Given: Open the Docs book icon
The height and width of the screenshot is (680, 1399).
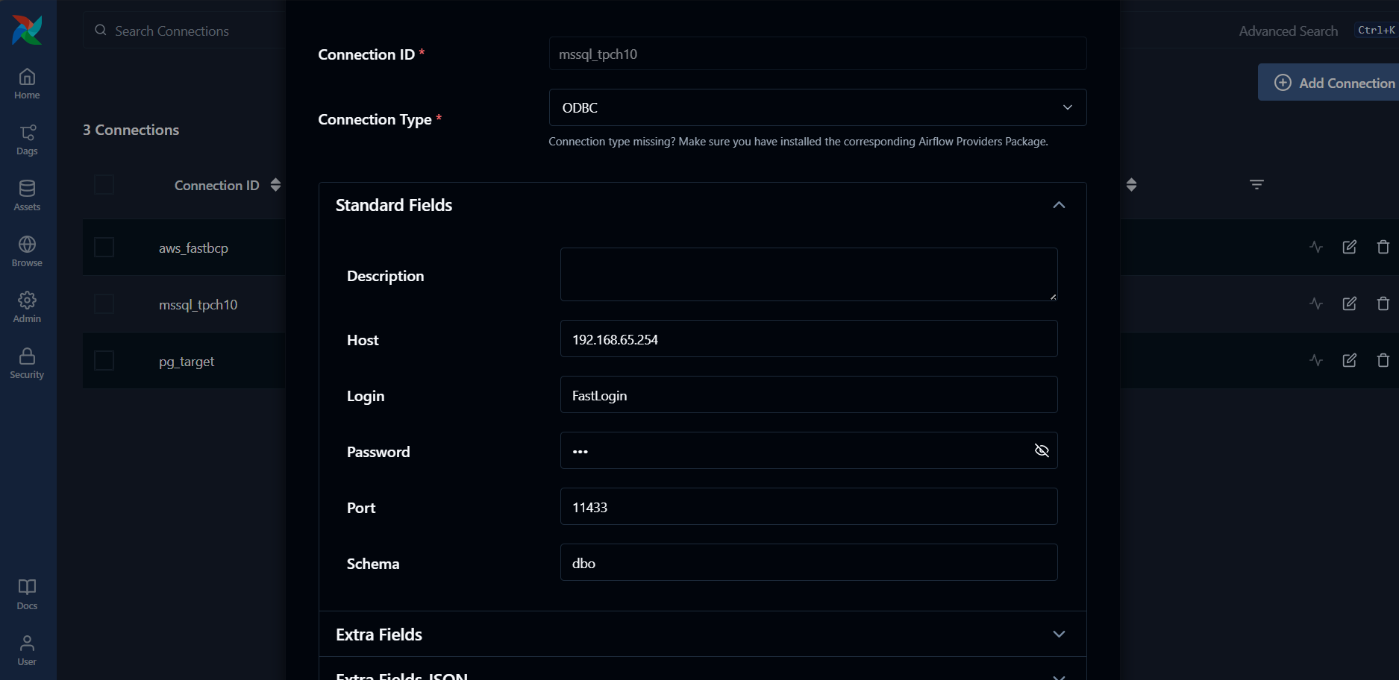Looking at the screenshot, I should point(27,594).
